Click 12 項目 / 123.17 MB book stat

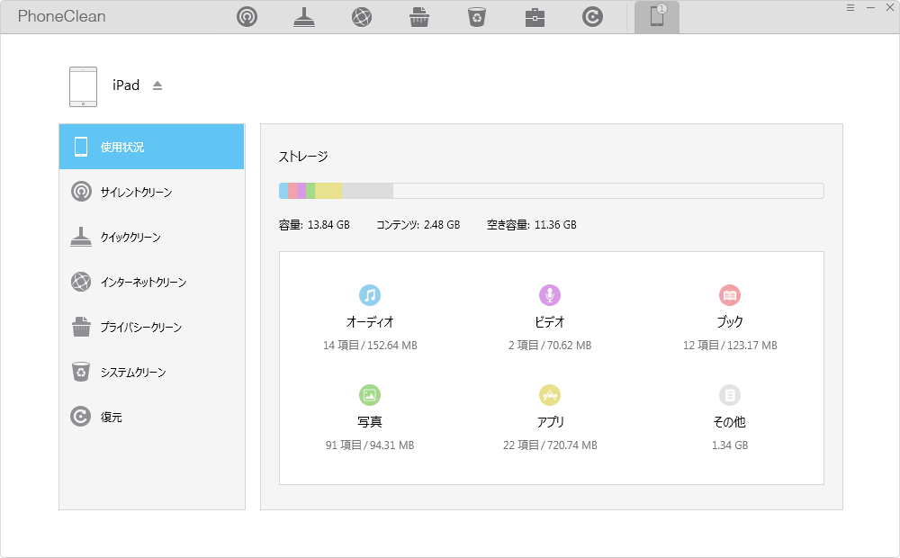(x=730, y=346)
